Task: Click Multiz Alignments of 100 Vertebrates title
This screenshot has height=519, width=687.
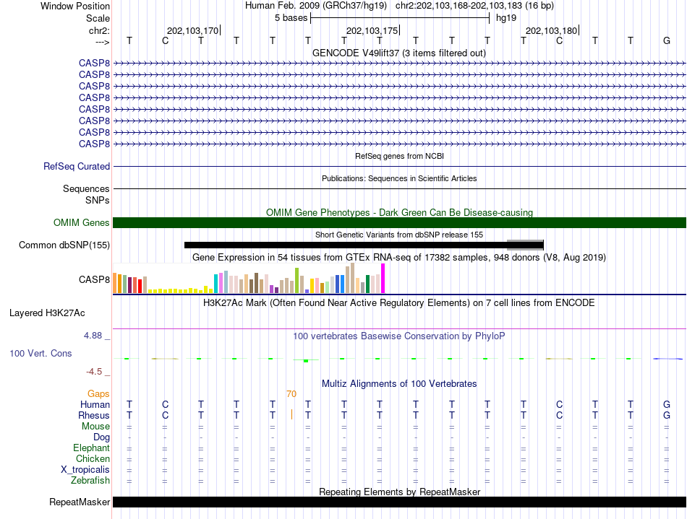Action: pos(399,384)
